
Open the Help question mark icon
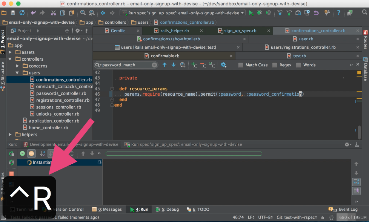click(338, 13)
